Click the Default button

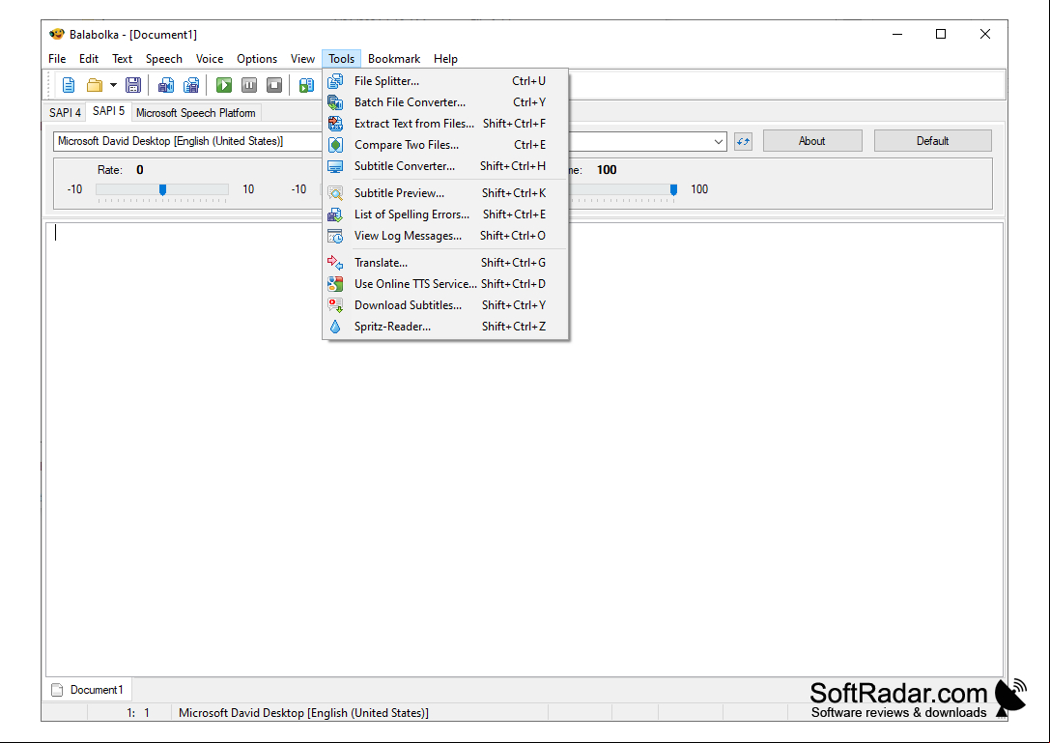click(933, 141)
